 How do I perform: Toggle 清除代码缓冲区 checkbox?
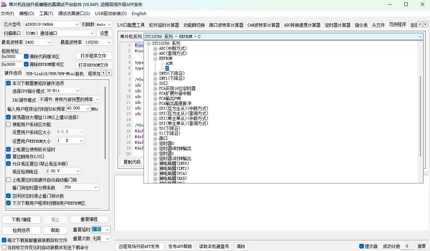[26, 56]
